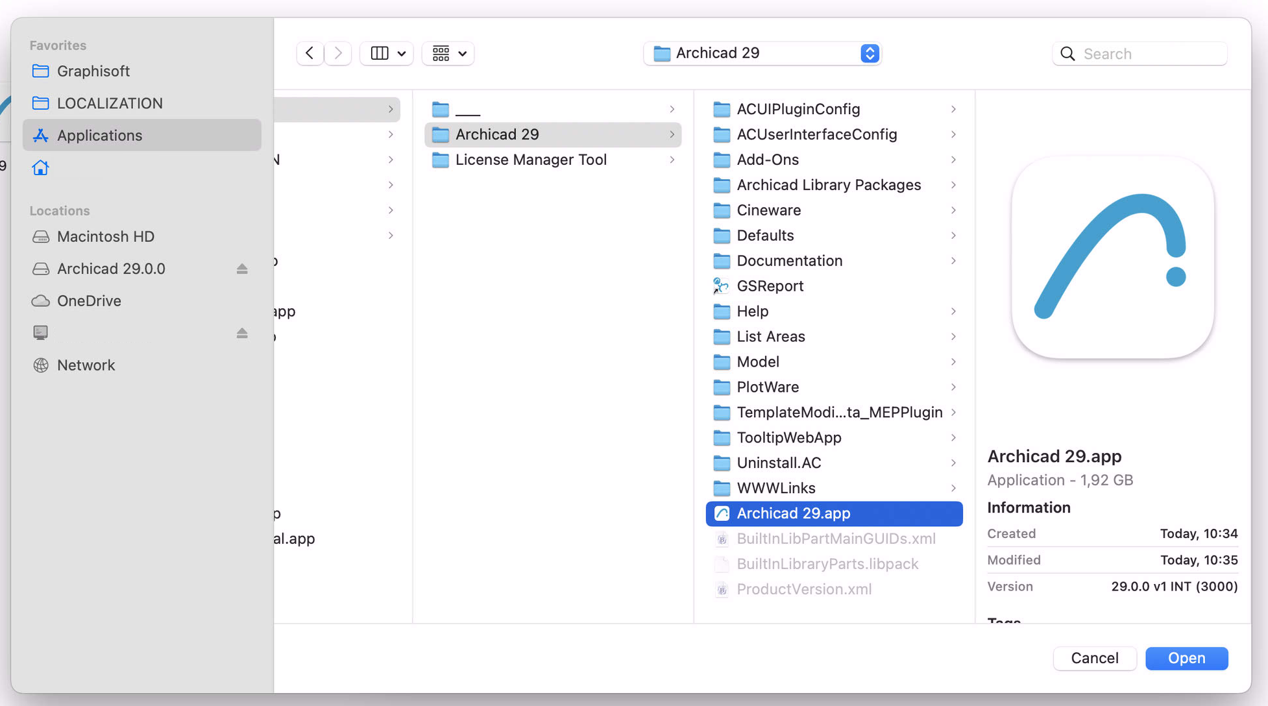
Task: Click the back navigation arrow
Action: pyautogui.click(x=310, y=53)
